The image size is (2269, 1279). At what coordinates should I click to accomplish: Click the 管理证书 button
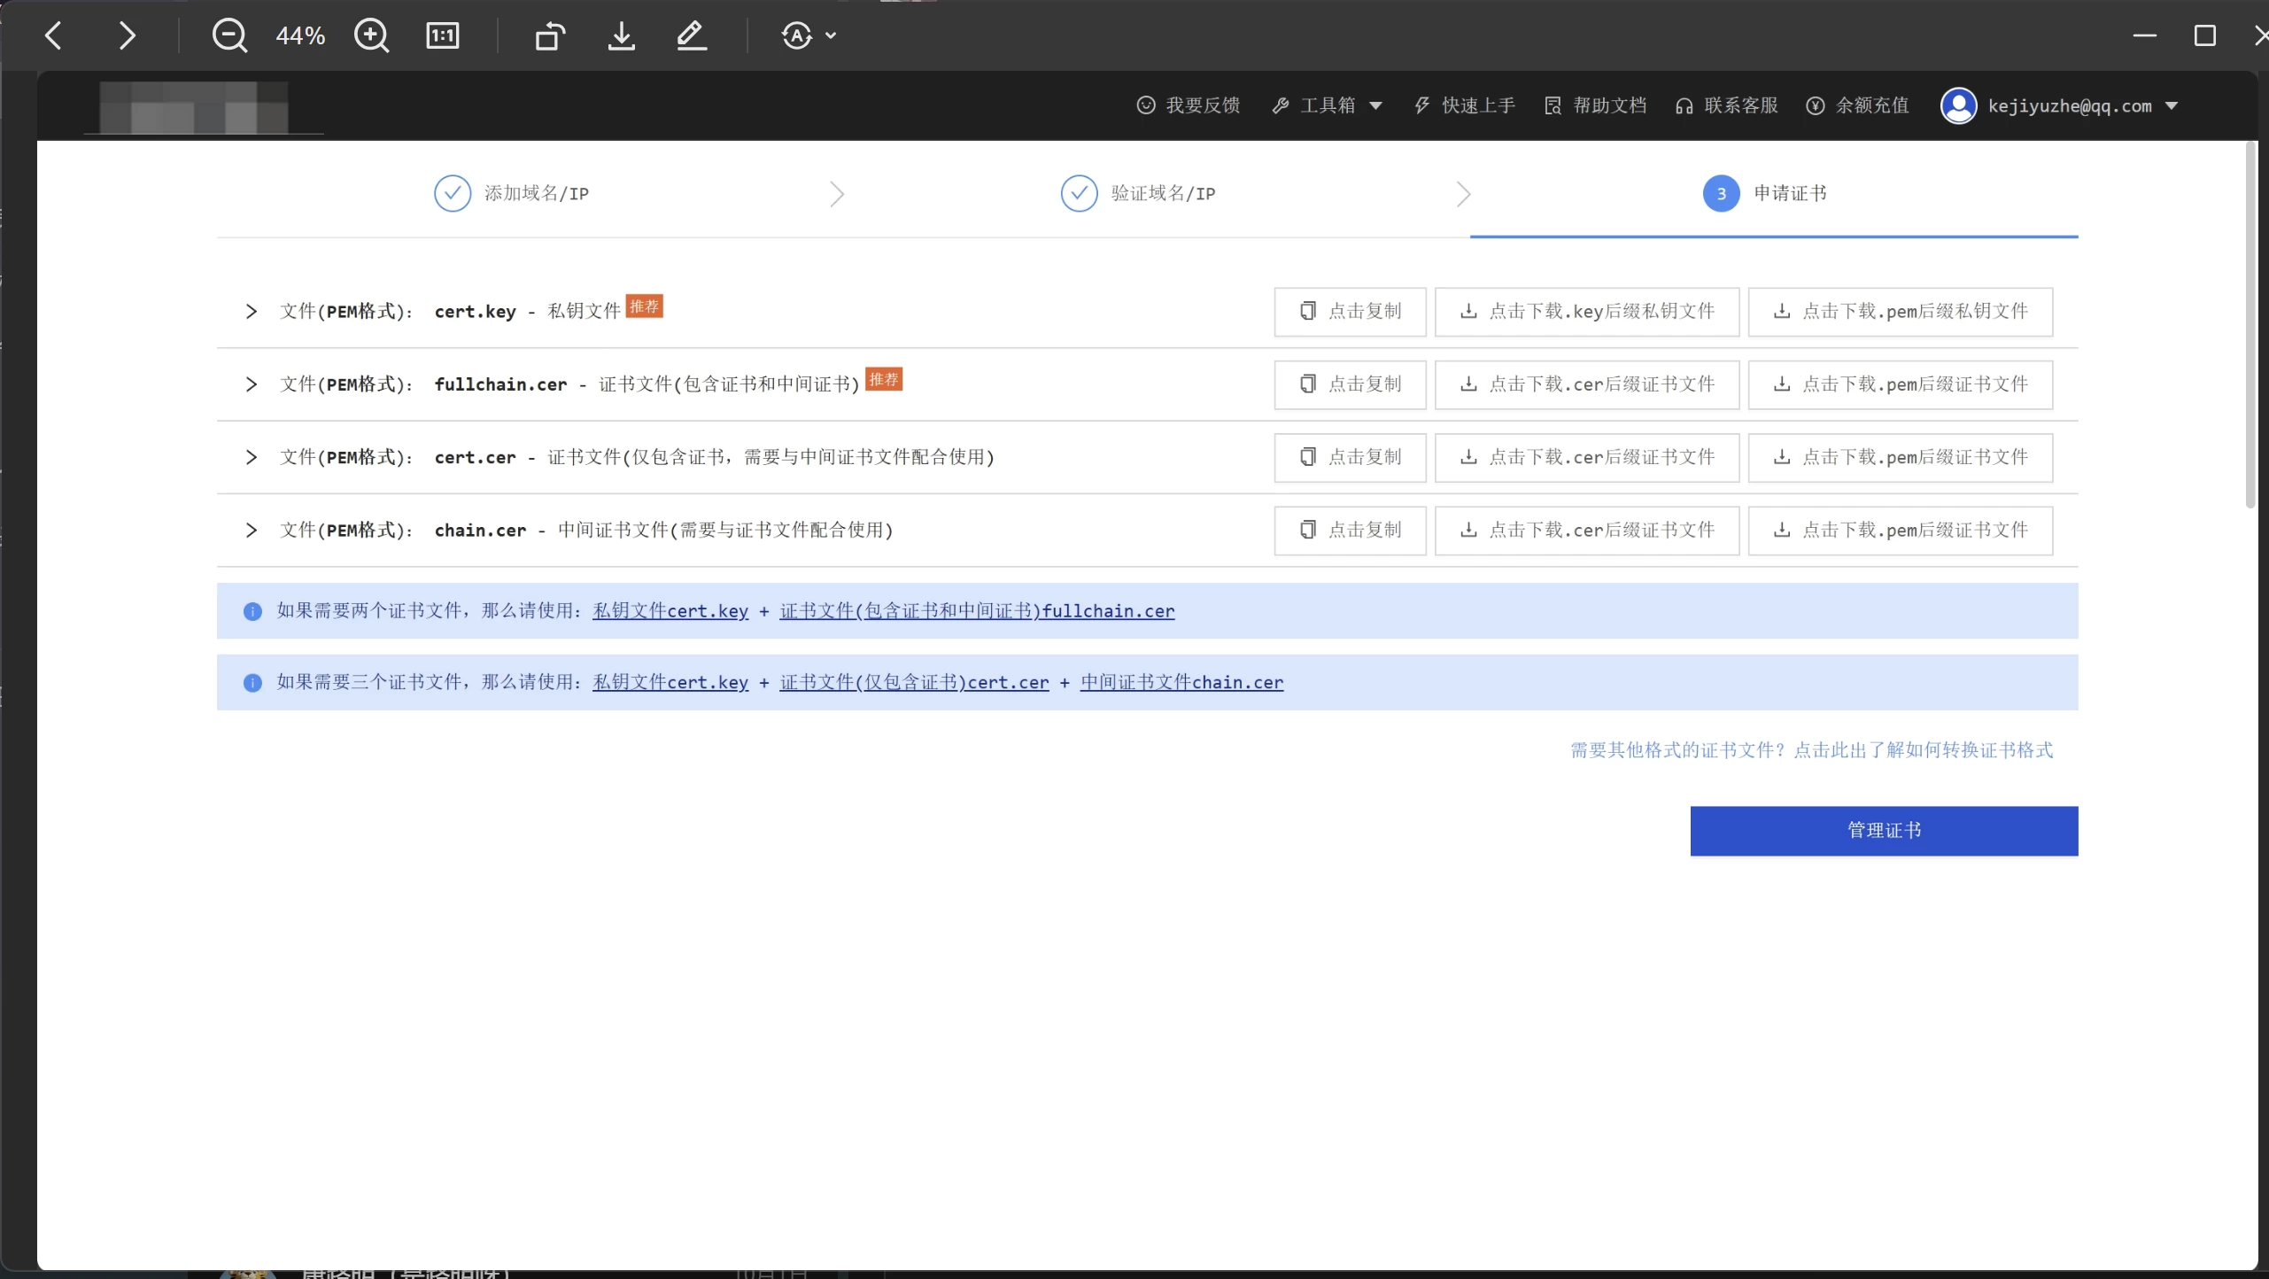1883,831
